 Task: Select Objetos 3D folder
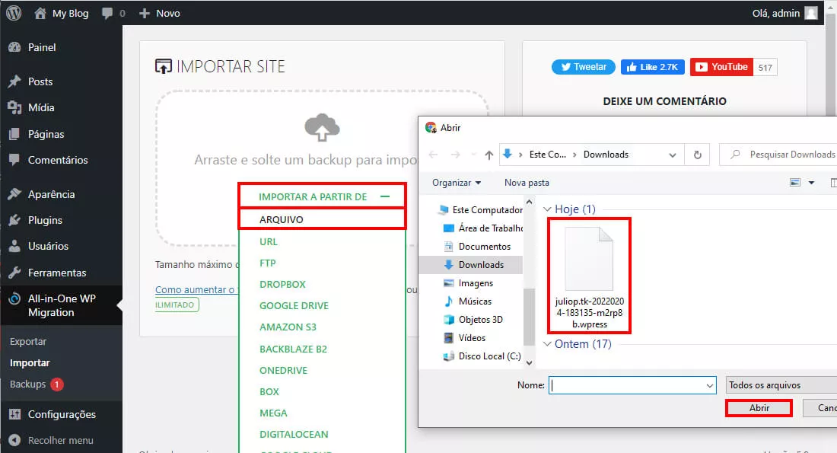tap(473, 320)
